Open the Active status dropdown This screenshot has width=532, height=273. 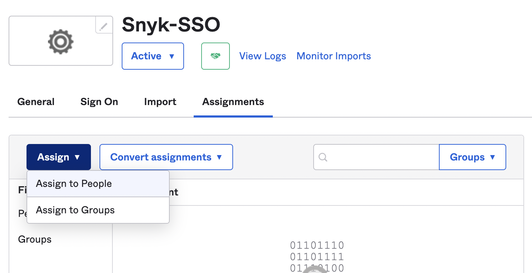coord(153,56)
